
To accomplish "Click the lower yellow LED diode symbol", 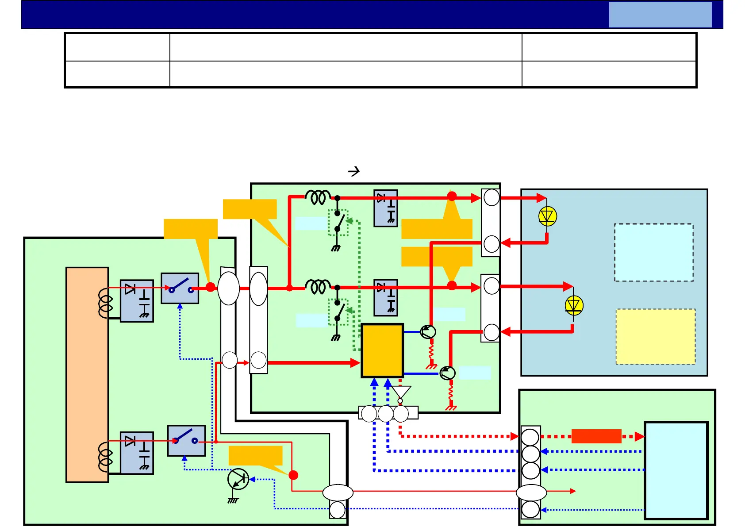I will [x=574, y=306].
